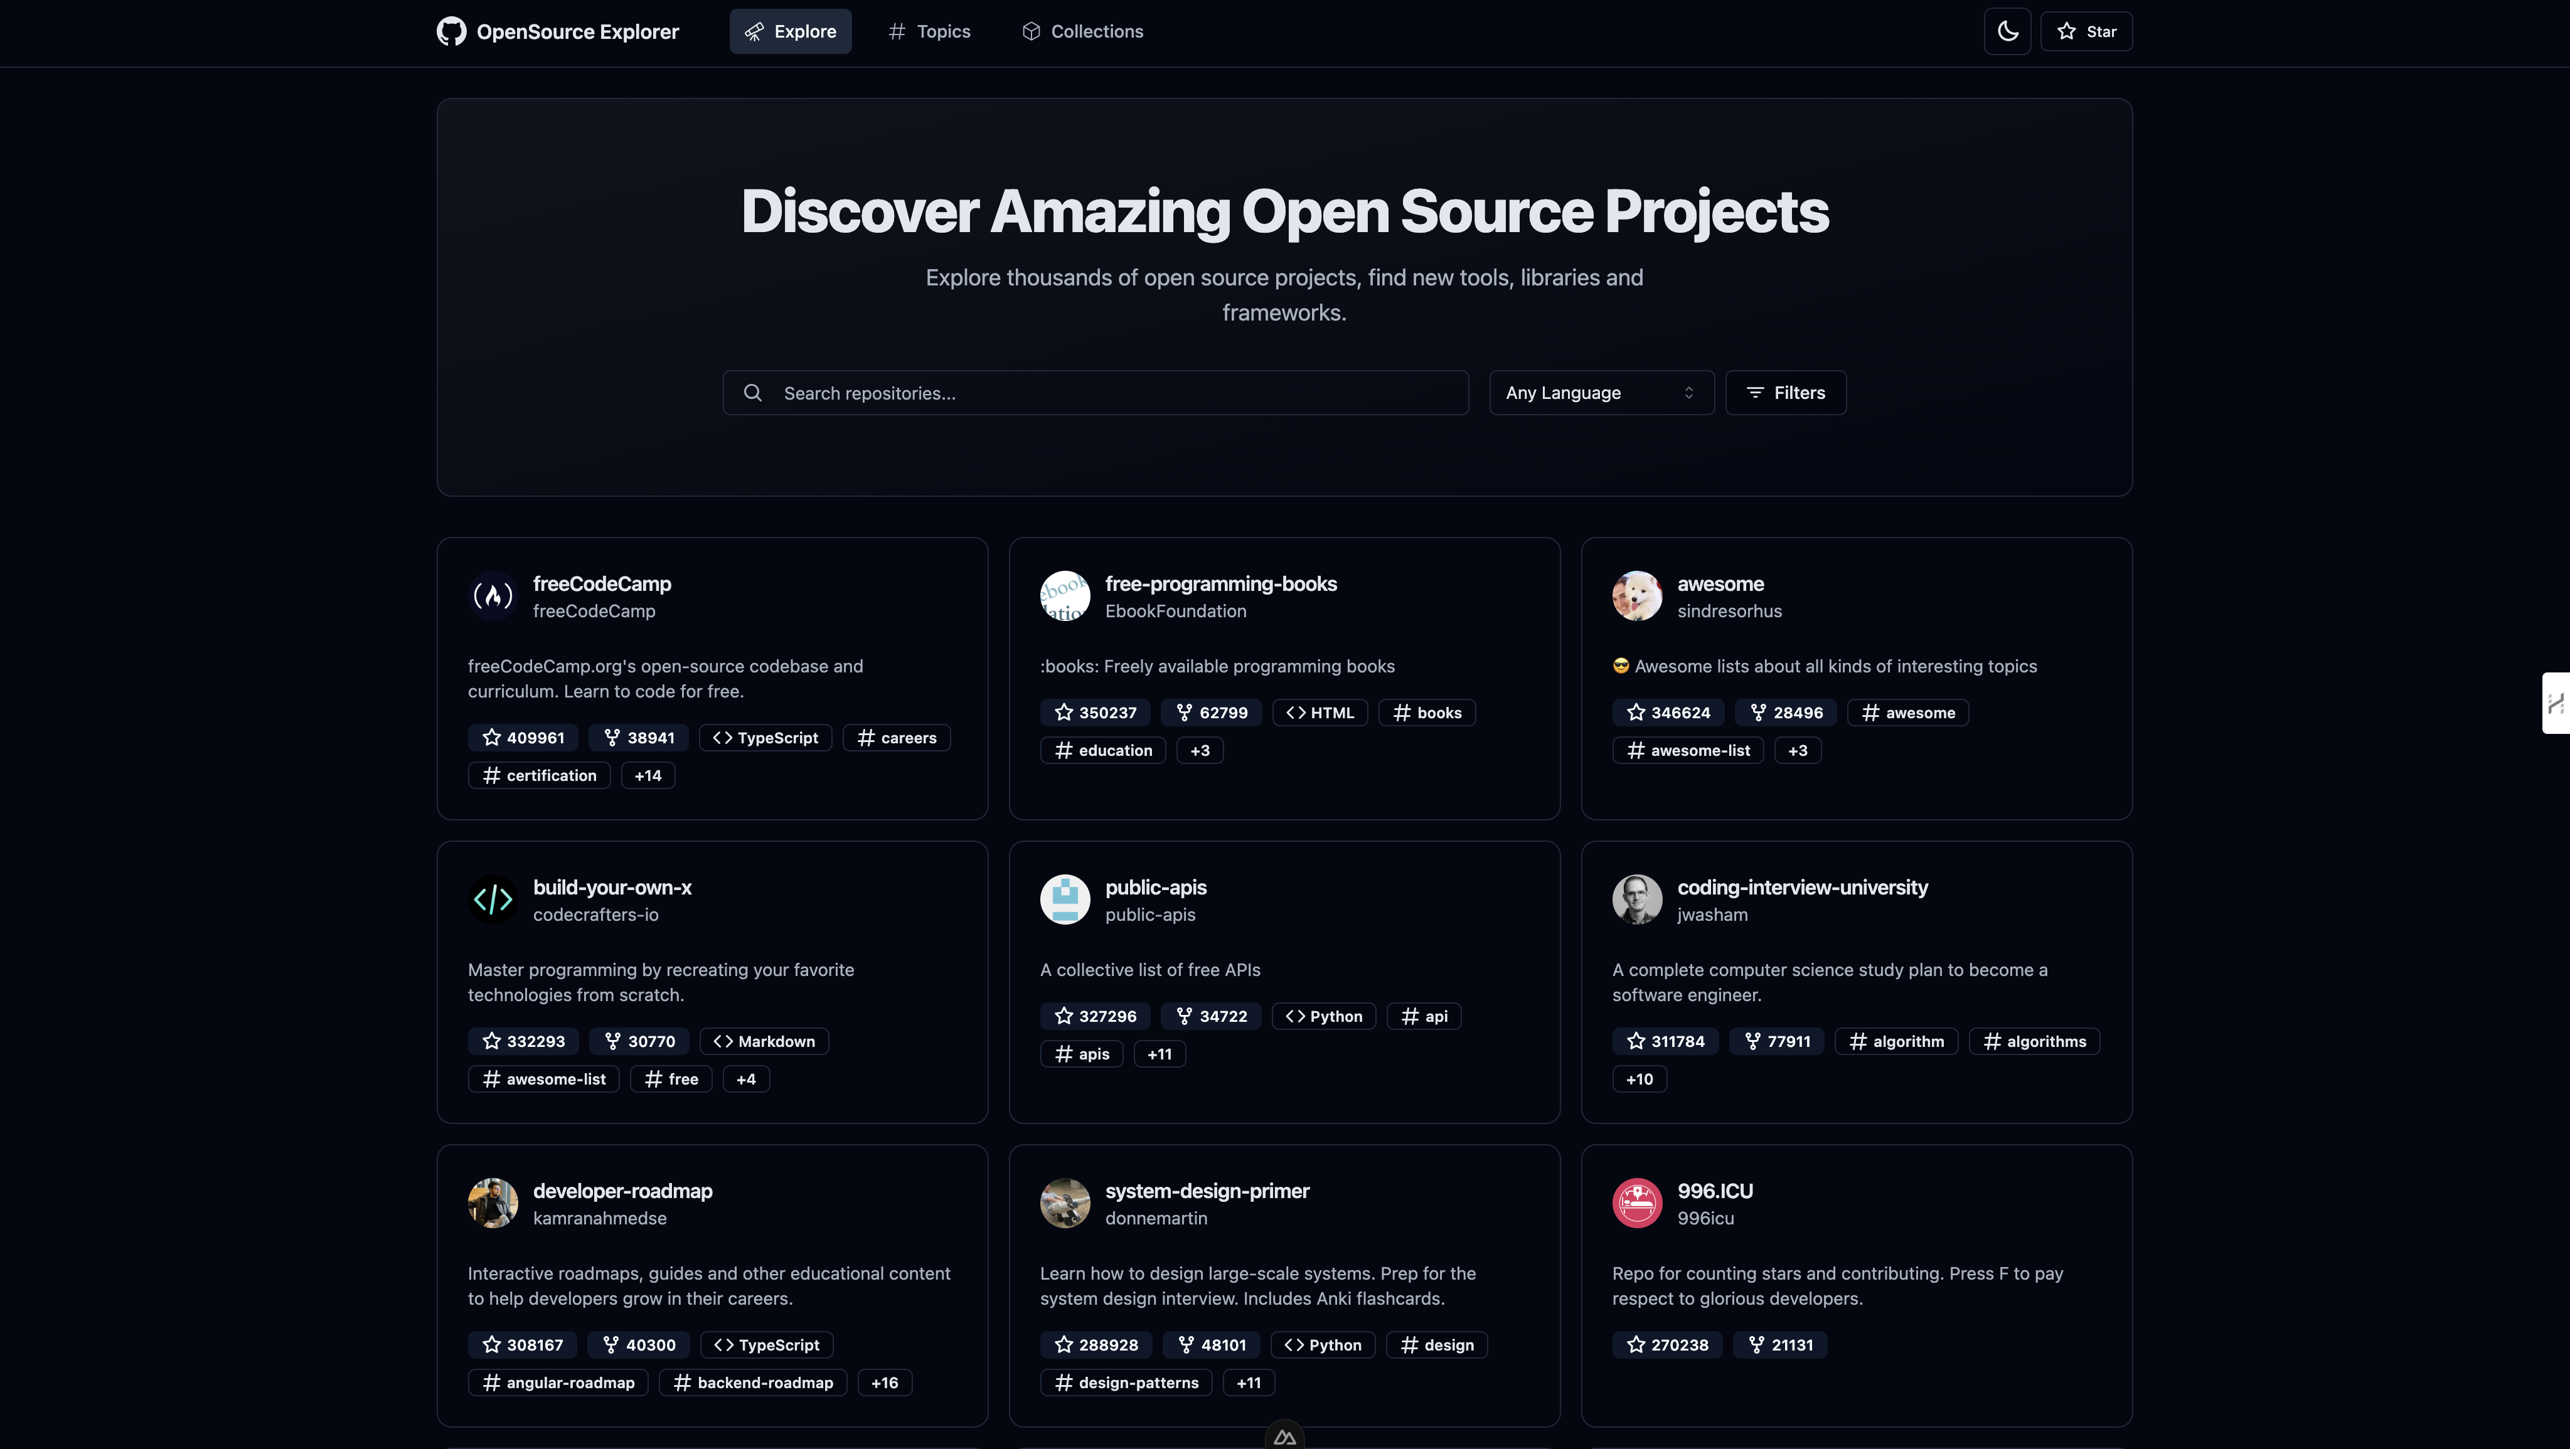Select the certification topic tag
This screenshot has width=2570, height=1449.
(539, 776)
